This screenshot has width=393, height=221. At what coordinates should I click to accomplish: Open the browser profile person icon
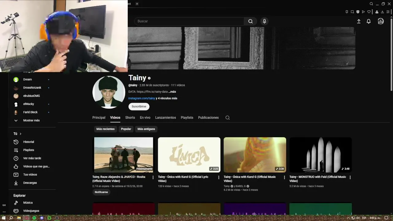377,12
